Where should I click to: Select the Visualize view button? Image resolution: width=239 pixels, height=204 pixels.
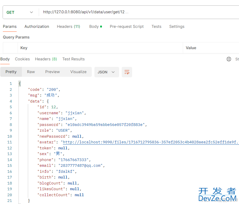78,72
